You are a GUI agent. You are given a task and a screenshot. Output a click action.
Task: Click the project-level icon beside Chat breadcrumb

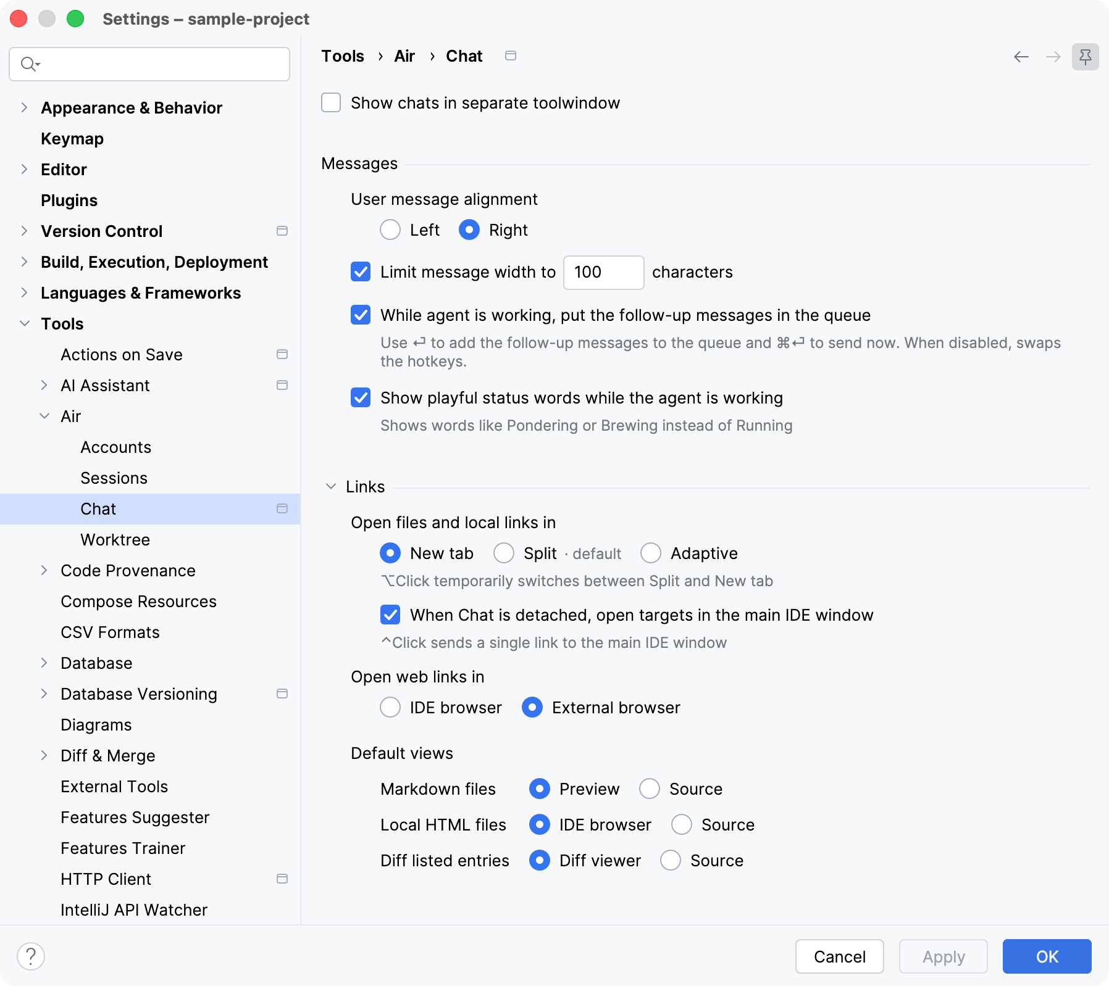pos(511,56)
